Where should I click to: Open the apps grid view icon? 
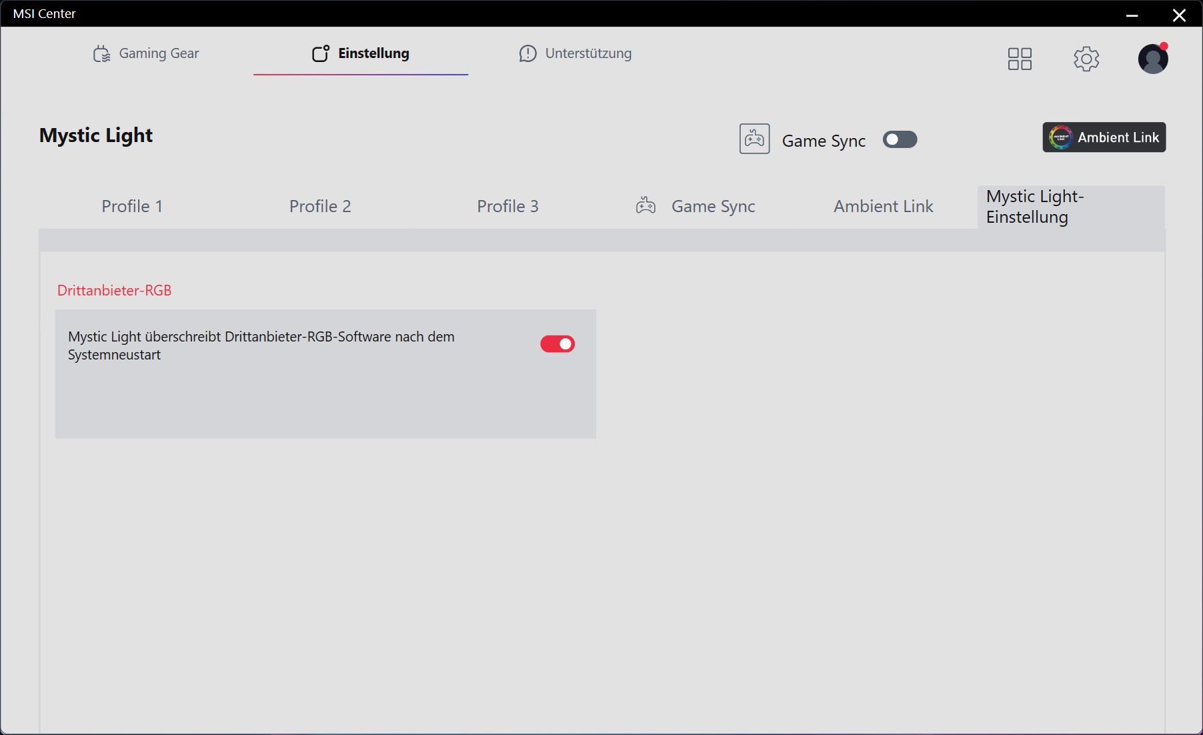tap(1020, 59)
